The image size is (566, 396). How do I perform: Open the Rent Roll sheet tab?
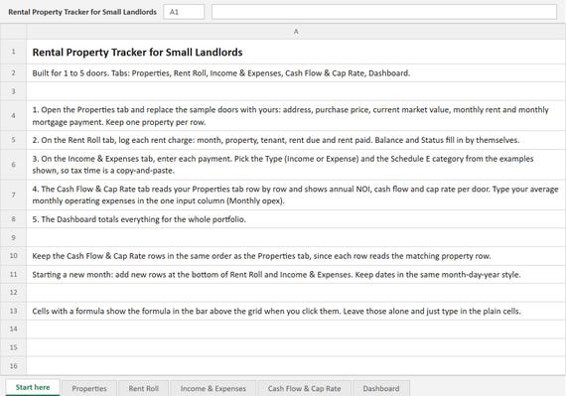(143, 388)
